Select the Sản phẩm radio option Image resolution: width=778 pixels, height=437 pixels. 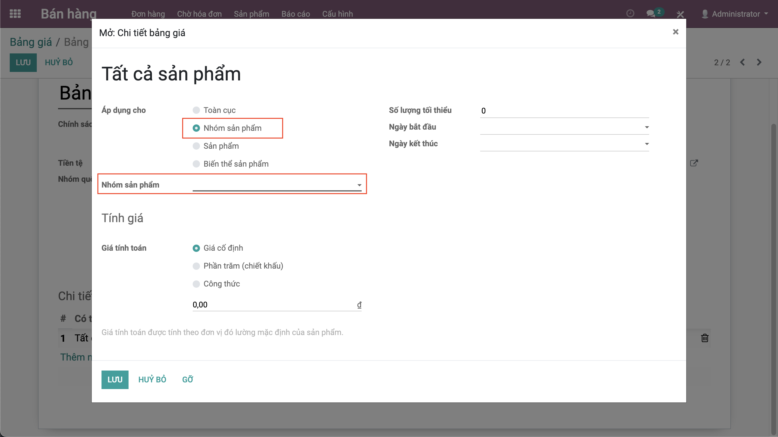(x=196, y=146)
